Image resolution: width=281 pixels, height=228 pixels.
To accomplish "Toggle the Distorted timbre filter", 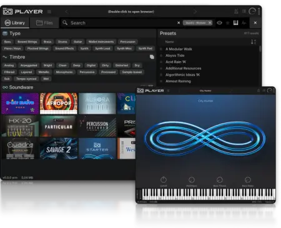I will [122, 66].
